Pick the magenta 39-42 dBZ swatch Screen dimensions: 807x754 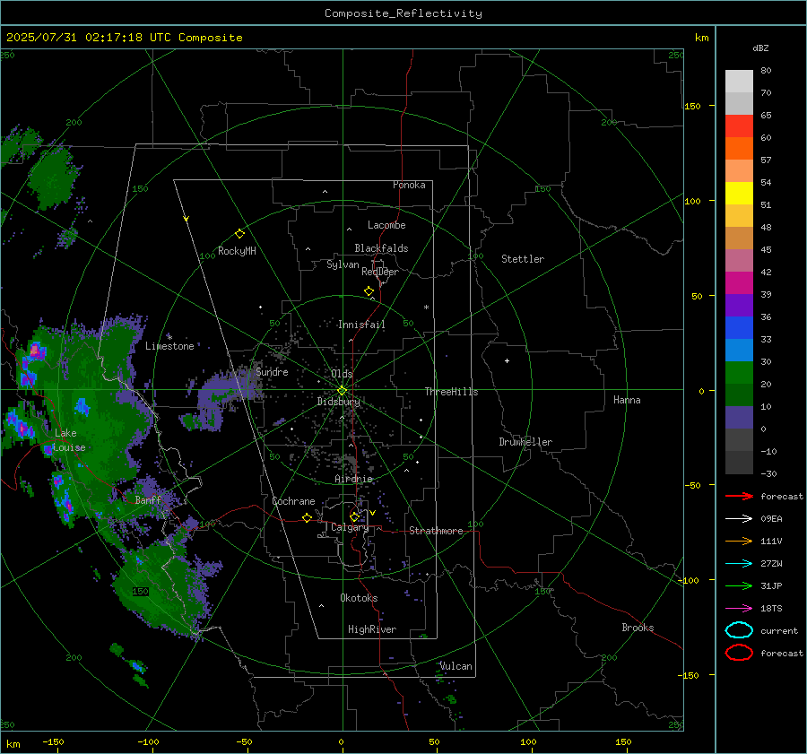click(739, 283)
